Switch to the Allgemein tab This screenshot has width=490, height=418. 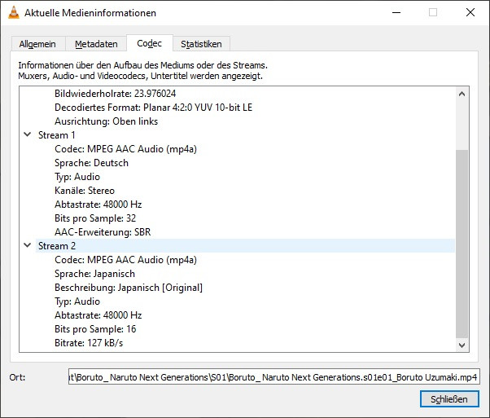(x=39, y=44)
